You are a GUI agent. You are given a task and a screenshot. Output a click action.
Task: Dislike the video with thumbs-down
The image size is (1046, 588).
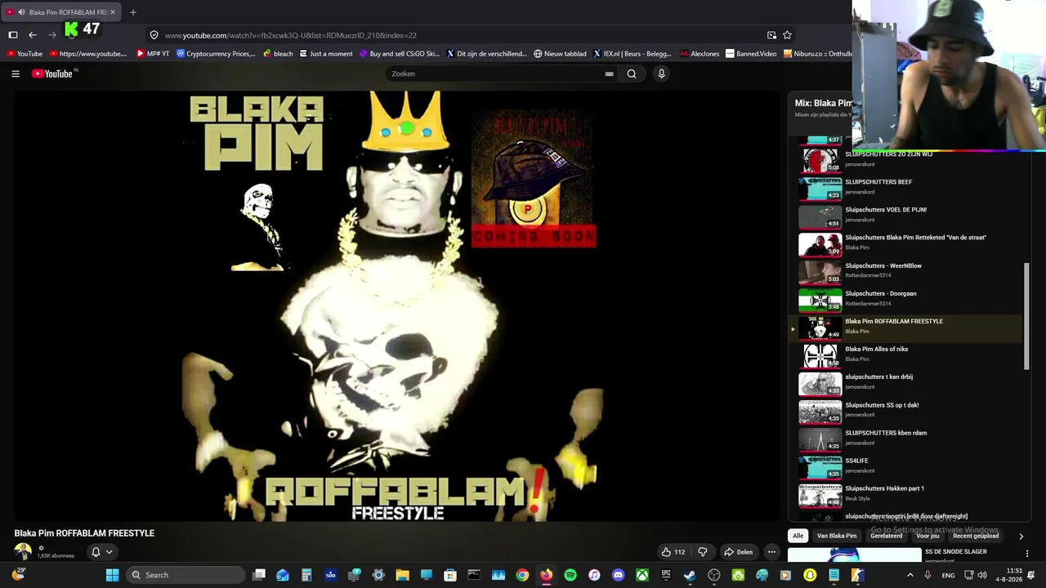pos(702,552)
